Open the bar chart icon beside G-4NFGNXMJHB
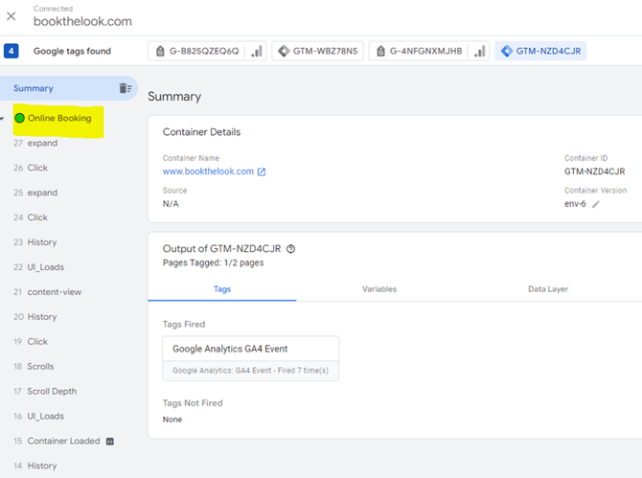This screenshot has width=642, height=478. click(479, 51)
